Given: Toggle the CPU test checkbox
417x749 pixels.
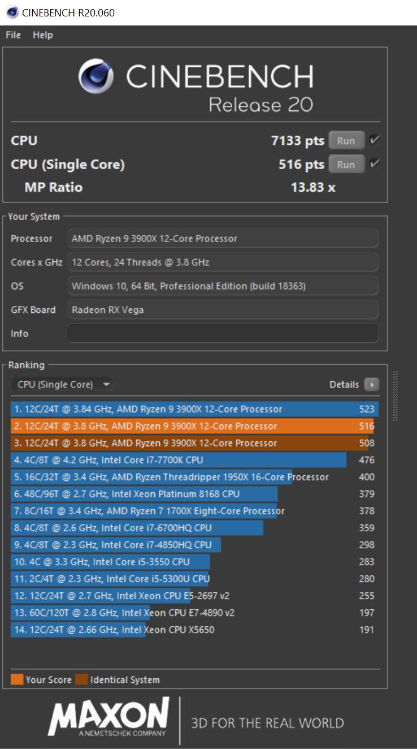Looking at the screenshot, I should [374, 140].
